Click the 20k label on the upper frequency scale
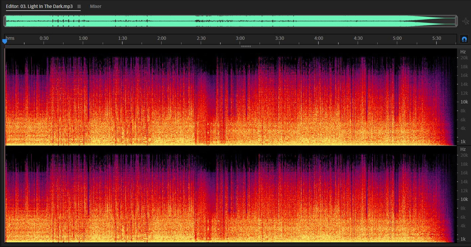The width and height of the screenshot is (471, 247). pyautogui.click(x=464, y=58)
